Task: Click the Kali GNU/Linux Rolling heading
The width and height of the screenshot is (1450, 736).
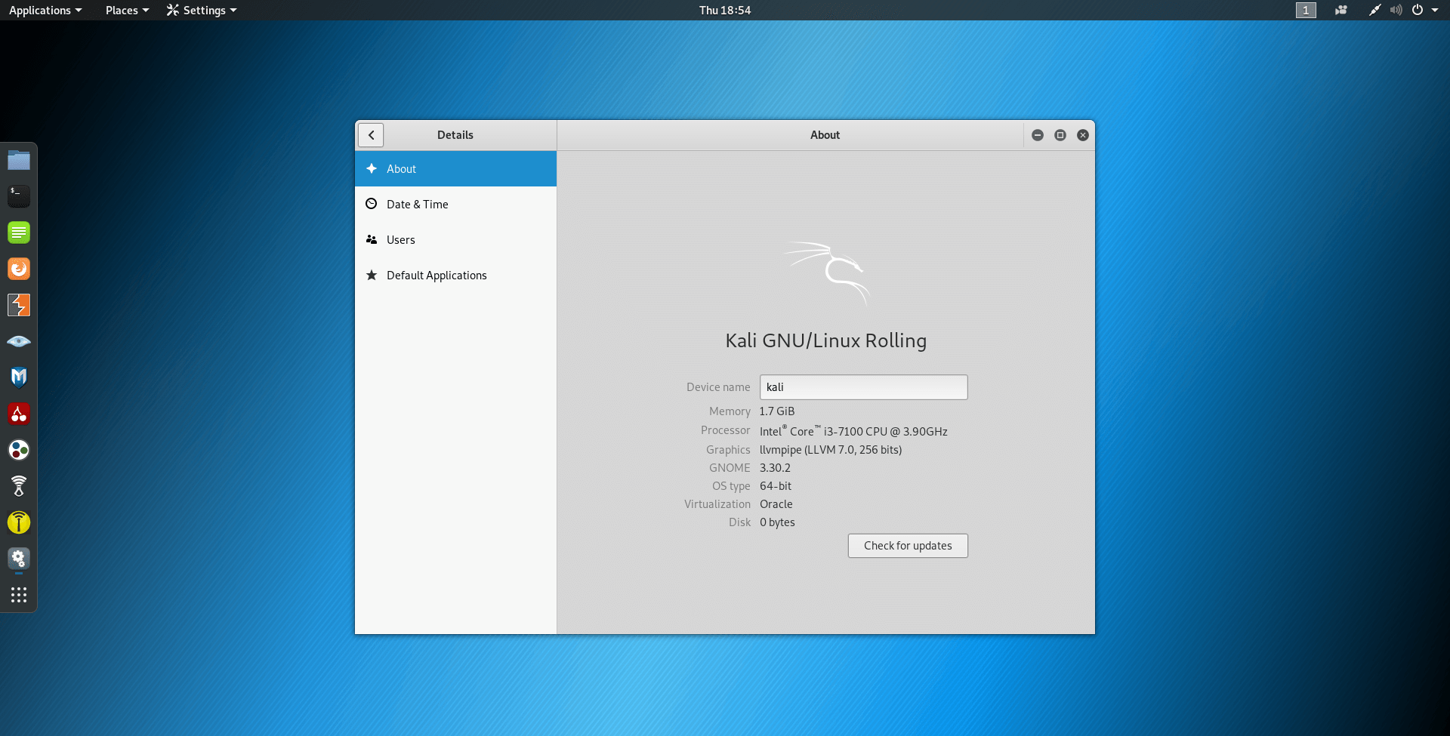Action: tap(825, 340)
